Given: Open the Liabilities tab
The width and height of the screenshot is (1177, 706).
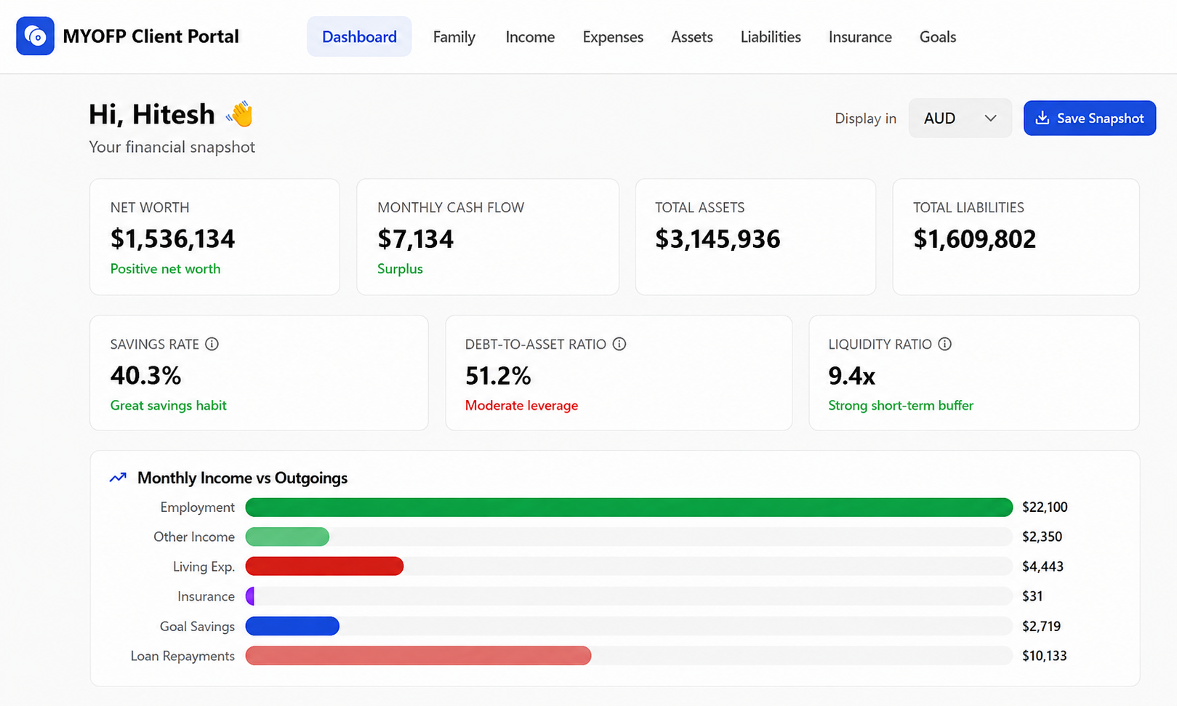Looking at the screenshot, I should click(x=771, y=36).
